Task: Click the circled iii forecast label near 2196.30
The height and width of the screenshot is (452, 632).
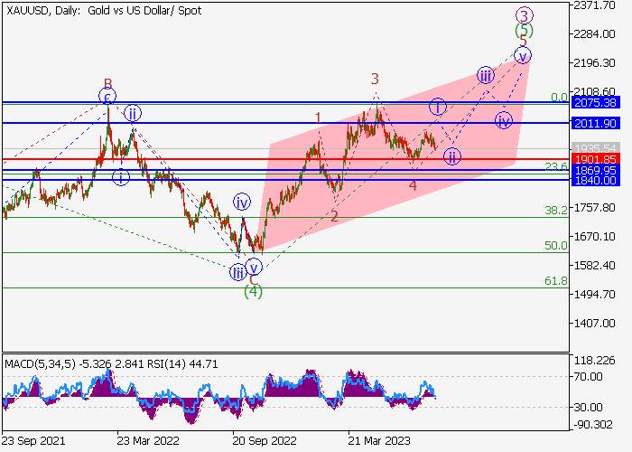Action: coord(486,75)
